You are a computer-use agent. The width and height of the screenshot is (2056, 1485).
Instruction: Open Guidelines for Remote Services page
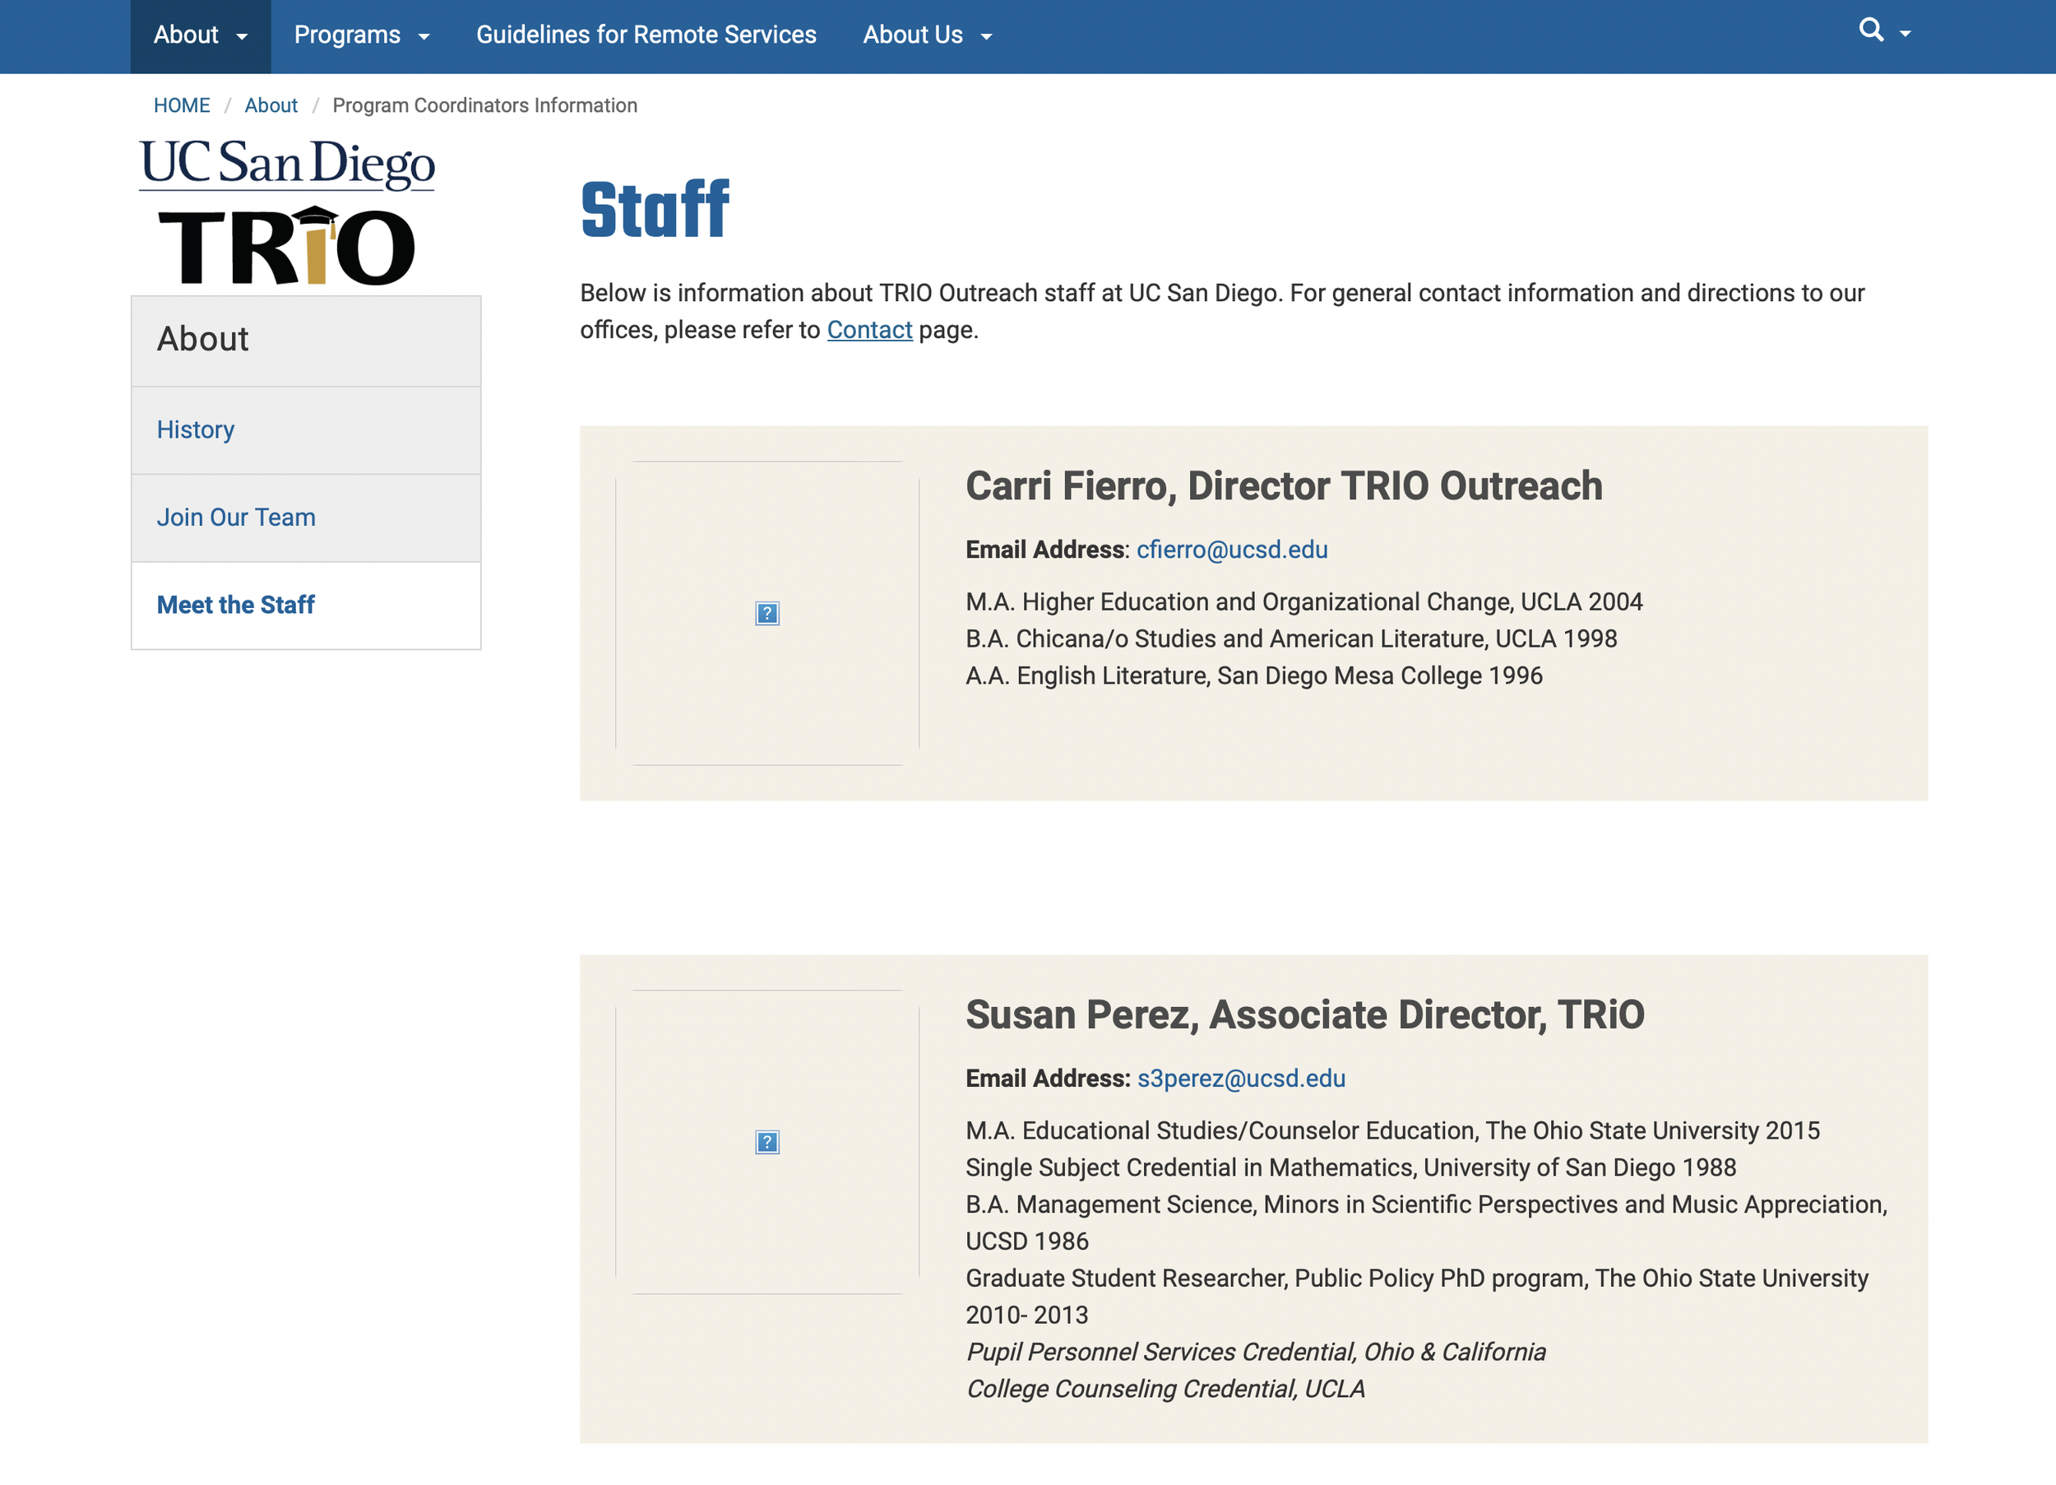click(646, 35)
